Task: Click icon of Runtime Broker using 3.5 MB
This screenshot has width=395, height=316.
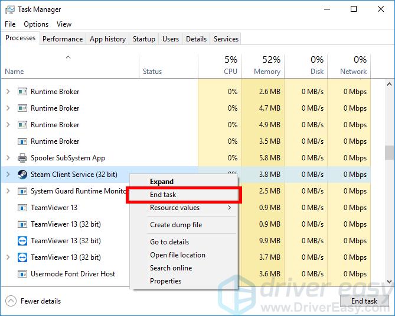Action: coord(22,141)
